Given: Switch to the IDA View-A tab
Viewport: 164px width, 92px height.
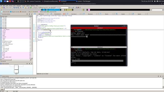Looking at the screenshot, I should coord(41,14).
